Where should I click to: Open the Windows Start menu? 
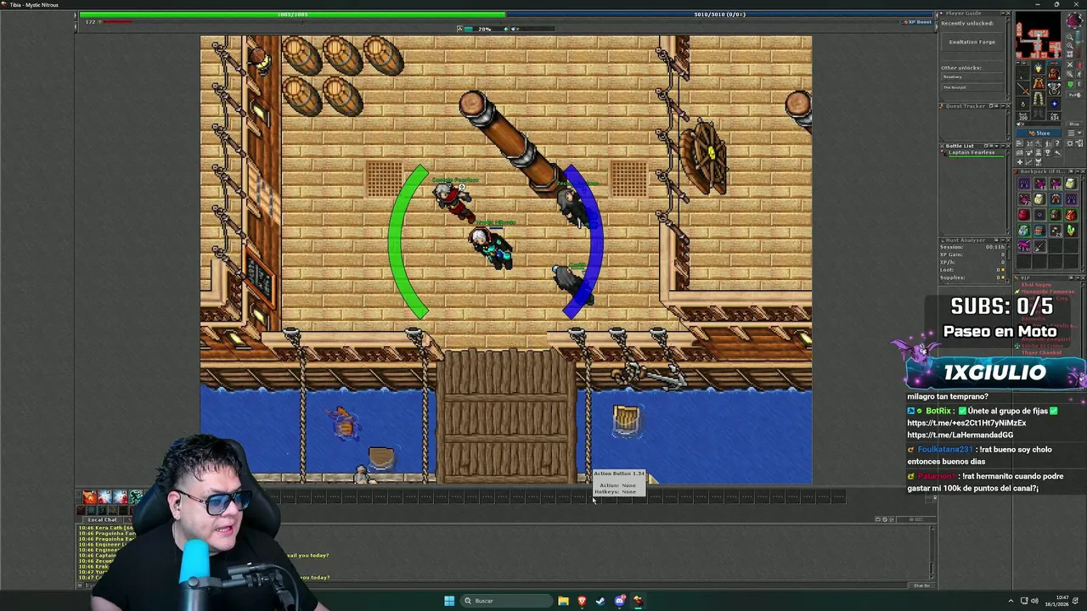pyautogui.click(x=449, y=601)
